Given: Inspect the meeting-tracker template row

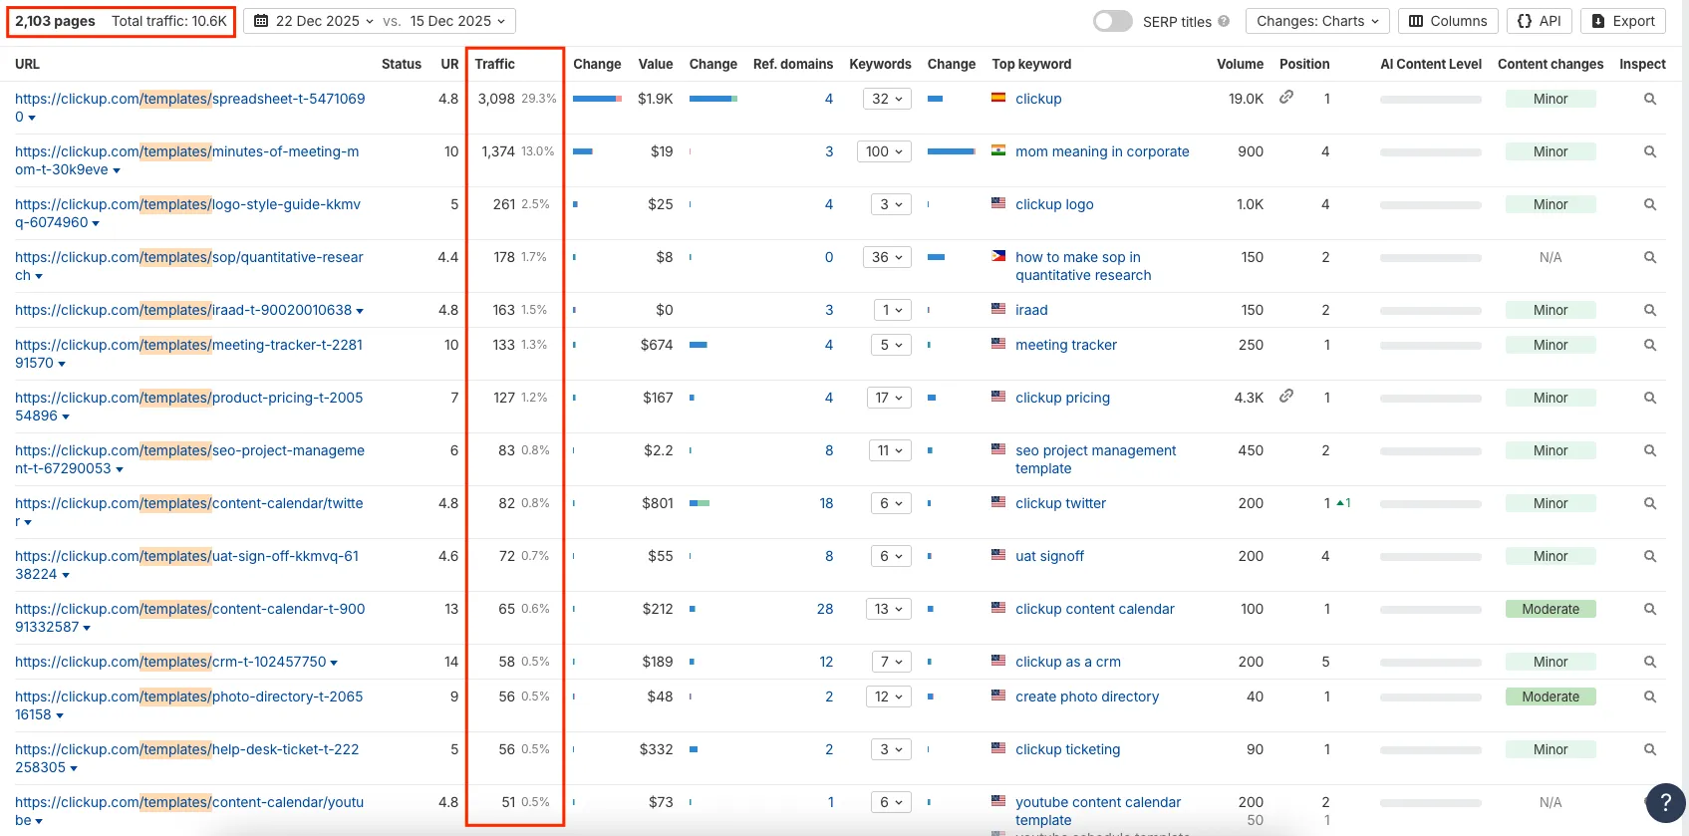Looking at the screenshot, I should click(1649, 345).
